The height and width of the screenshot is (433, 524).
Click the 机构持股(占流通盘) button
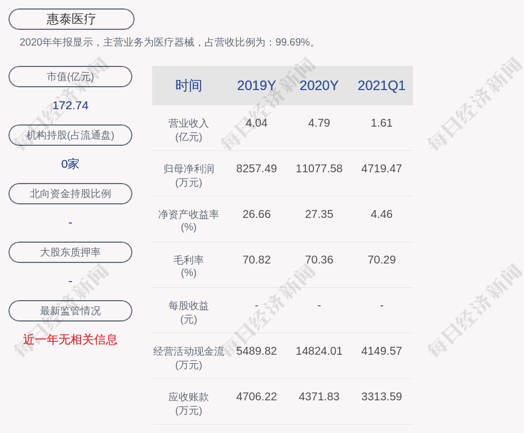pyautogui.click(x=70, y=135)
